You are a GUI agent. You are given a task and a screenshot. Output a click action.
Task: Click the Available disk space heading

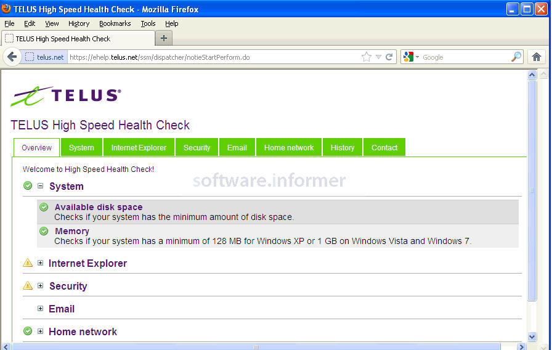pos(99,207)
